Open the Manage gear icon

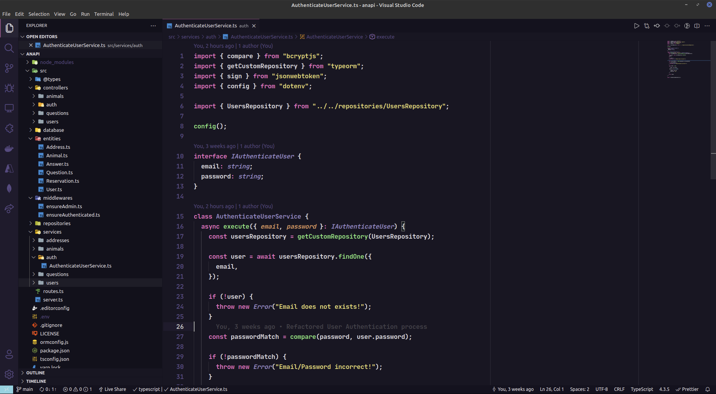coord(9,374)
